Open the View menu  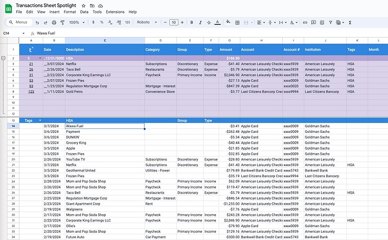point(41,12)
